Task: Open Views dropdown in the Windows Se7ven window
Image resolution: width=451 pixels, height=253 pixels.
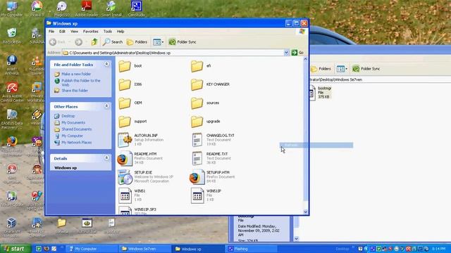Action: tap(342, 69)
